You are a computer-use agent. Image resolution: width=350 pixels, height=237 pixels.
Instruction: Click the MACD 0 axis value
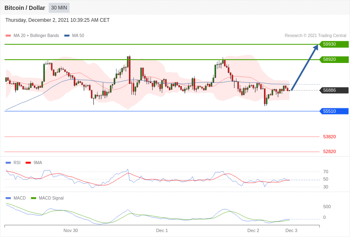[324, 217]
